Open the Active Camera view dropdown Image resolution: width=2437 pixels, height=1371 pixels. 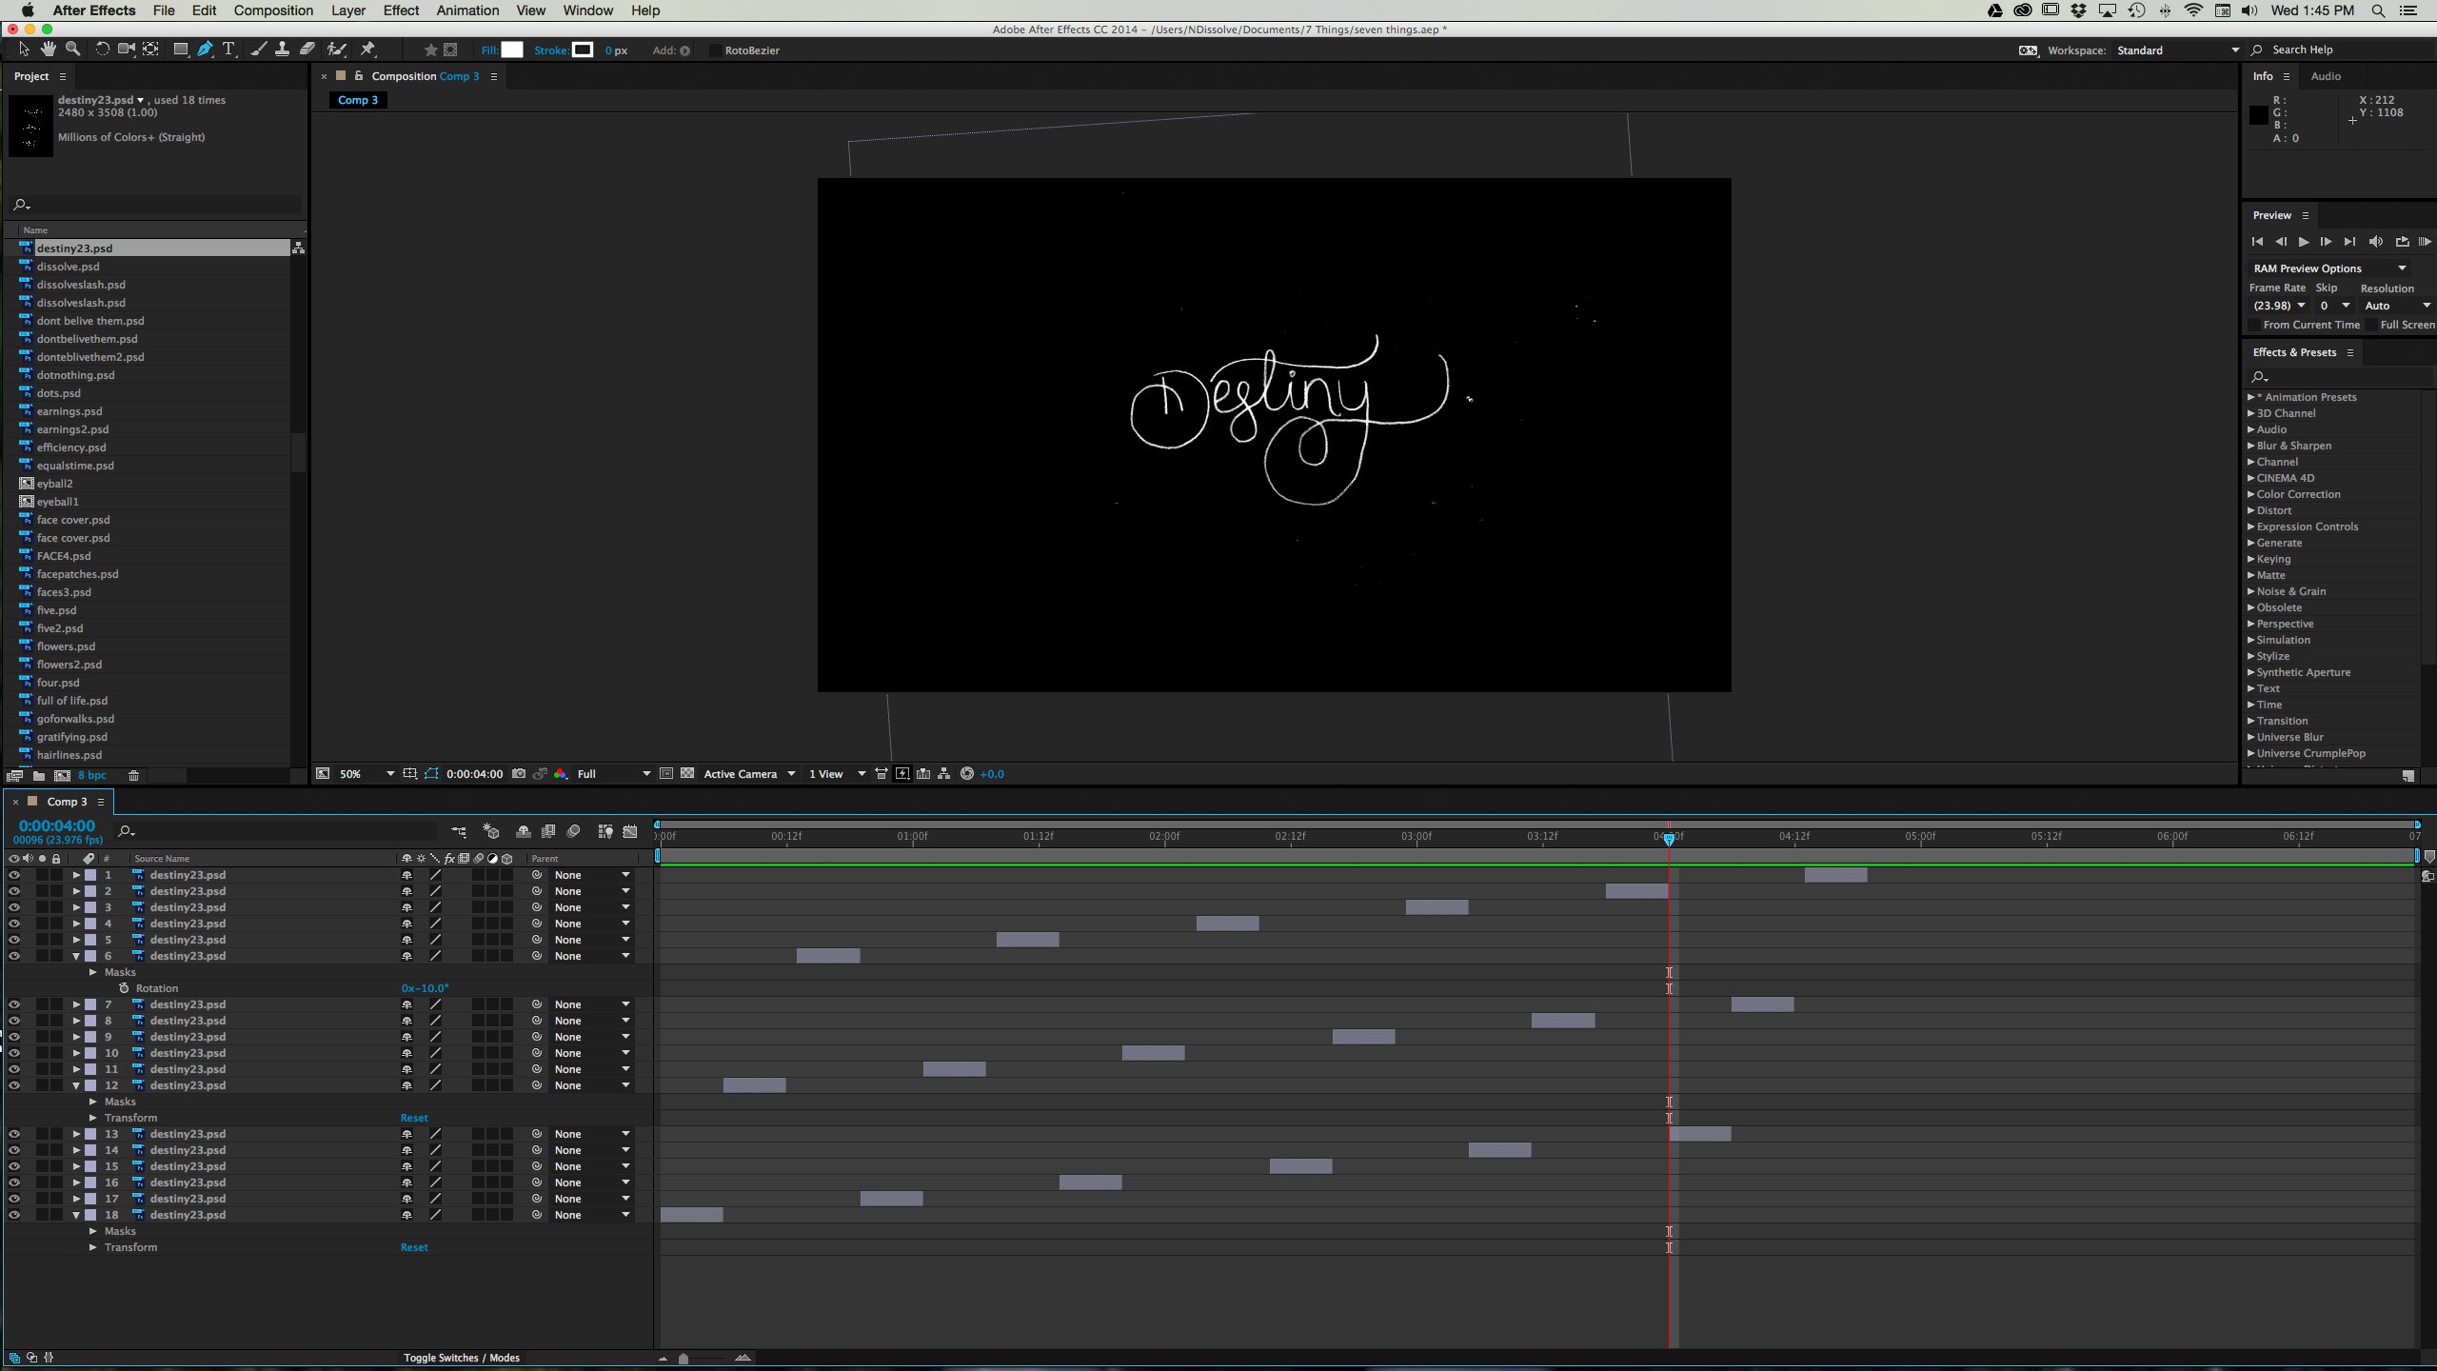[x=748, y=774]
